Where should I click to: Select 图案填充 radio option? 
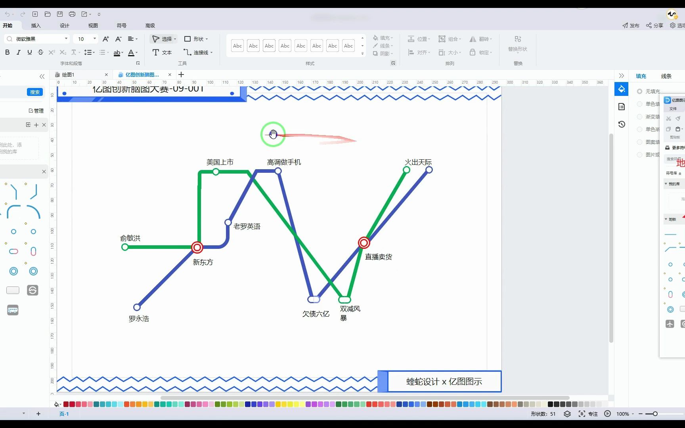click(639, 142)
